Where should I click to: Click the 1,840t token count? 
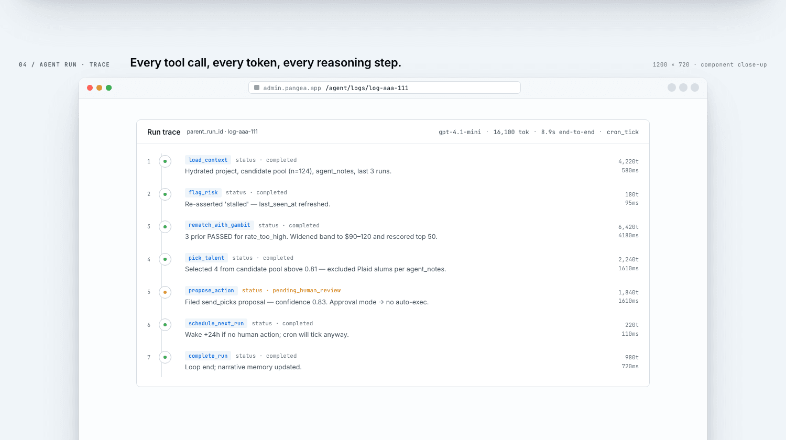click(x=628, y=292)
